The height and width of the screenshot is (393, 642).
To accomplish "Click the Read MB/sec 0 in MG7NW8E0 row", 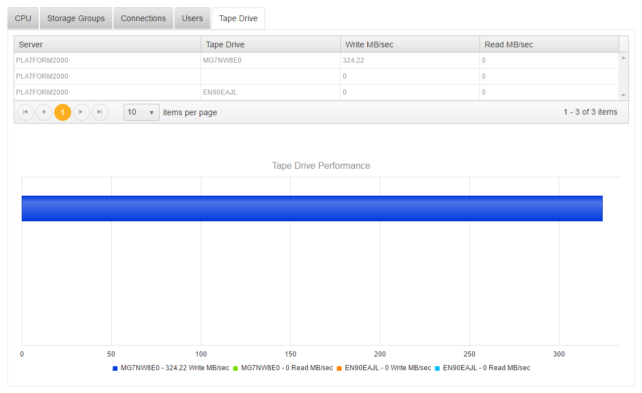I will coord(549,60).
